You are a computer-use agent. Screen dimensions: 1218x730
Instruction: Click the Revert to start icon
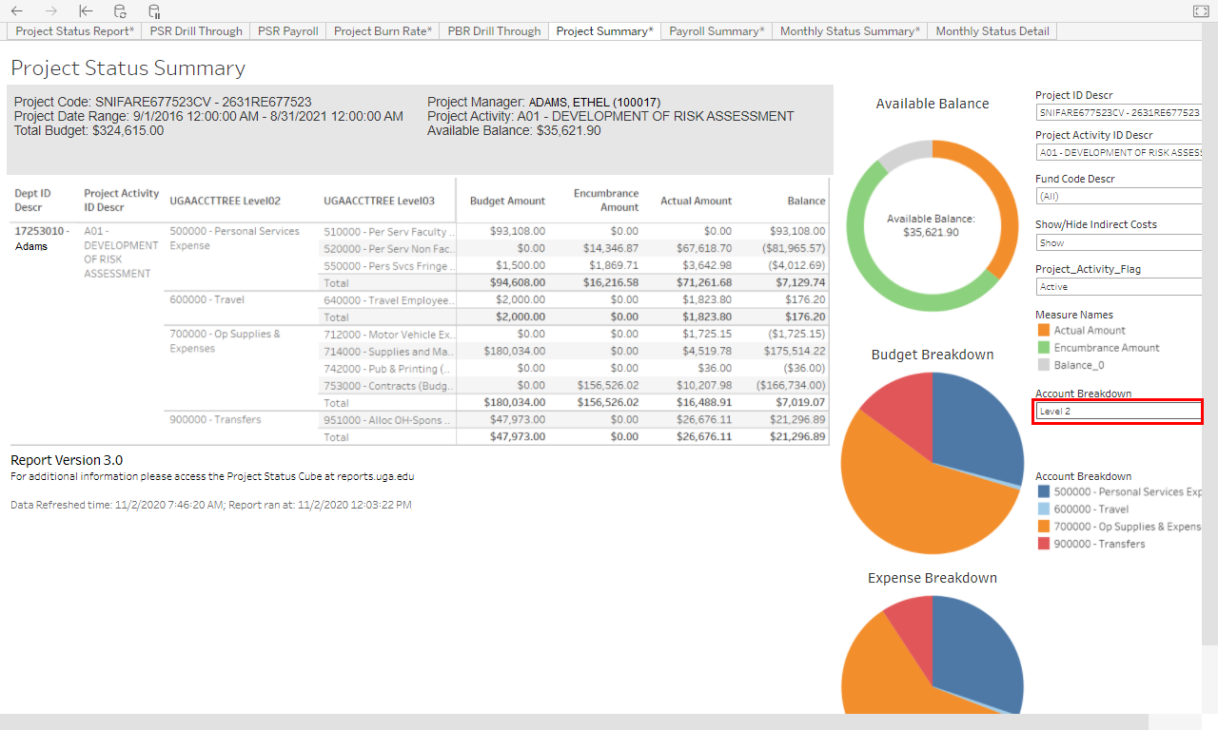(86, 11)
